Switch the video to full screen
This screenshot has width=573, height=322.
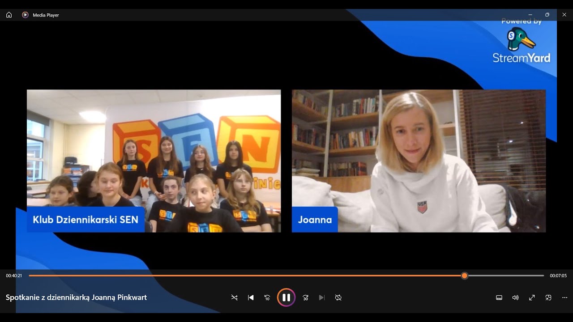point(532,297)
